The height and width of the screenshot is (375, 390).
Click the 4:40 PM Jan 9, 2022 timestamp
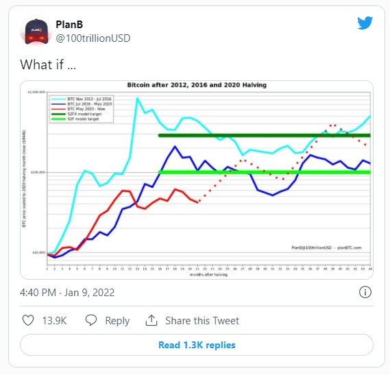(67, 293)
